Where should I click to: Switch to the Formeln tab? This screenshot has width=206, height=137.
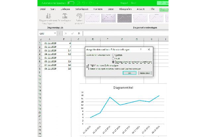pyautogui.click(x=98, y=9)
